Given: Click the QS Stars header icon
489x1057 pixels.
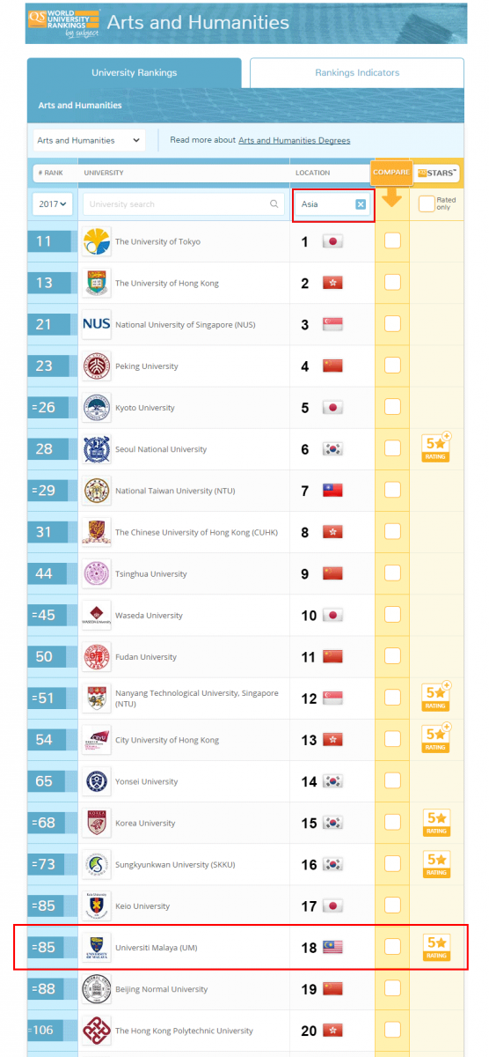Looking at the screenshot, I should [x=437, y=173].
